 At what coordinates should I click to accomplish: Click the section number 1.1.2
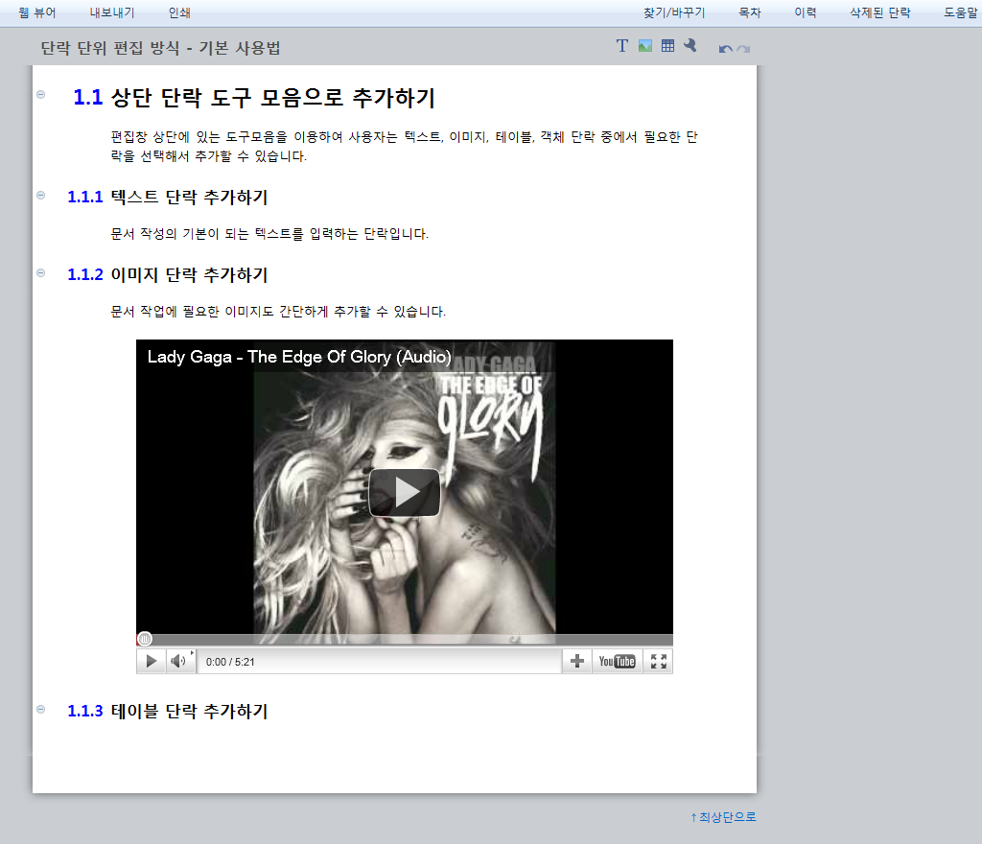point(85,275)
